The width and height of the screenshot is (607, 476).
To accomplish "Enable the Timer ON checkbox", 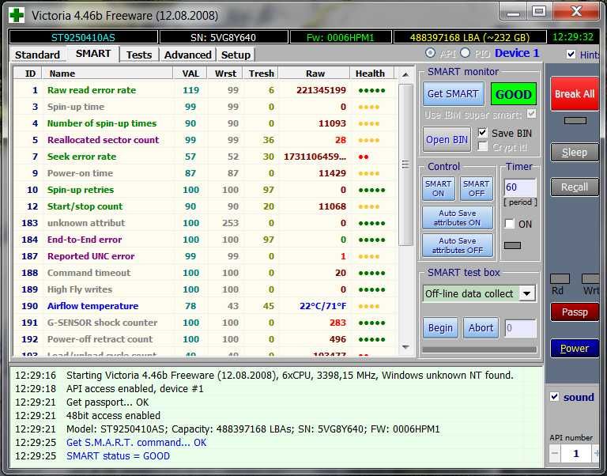I will point(510,224).
